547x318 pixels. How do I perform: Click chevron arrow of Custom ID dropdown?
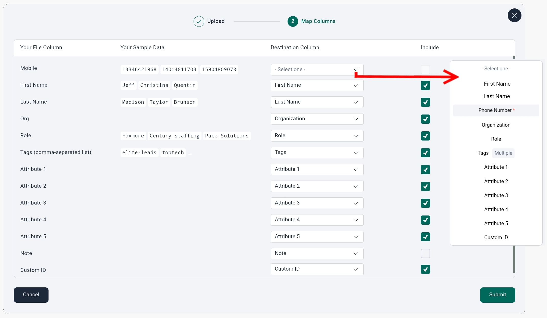pos(355,269)
